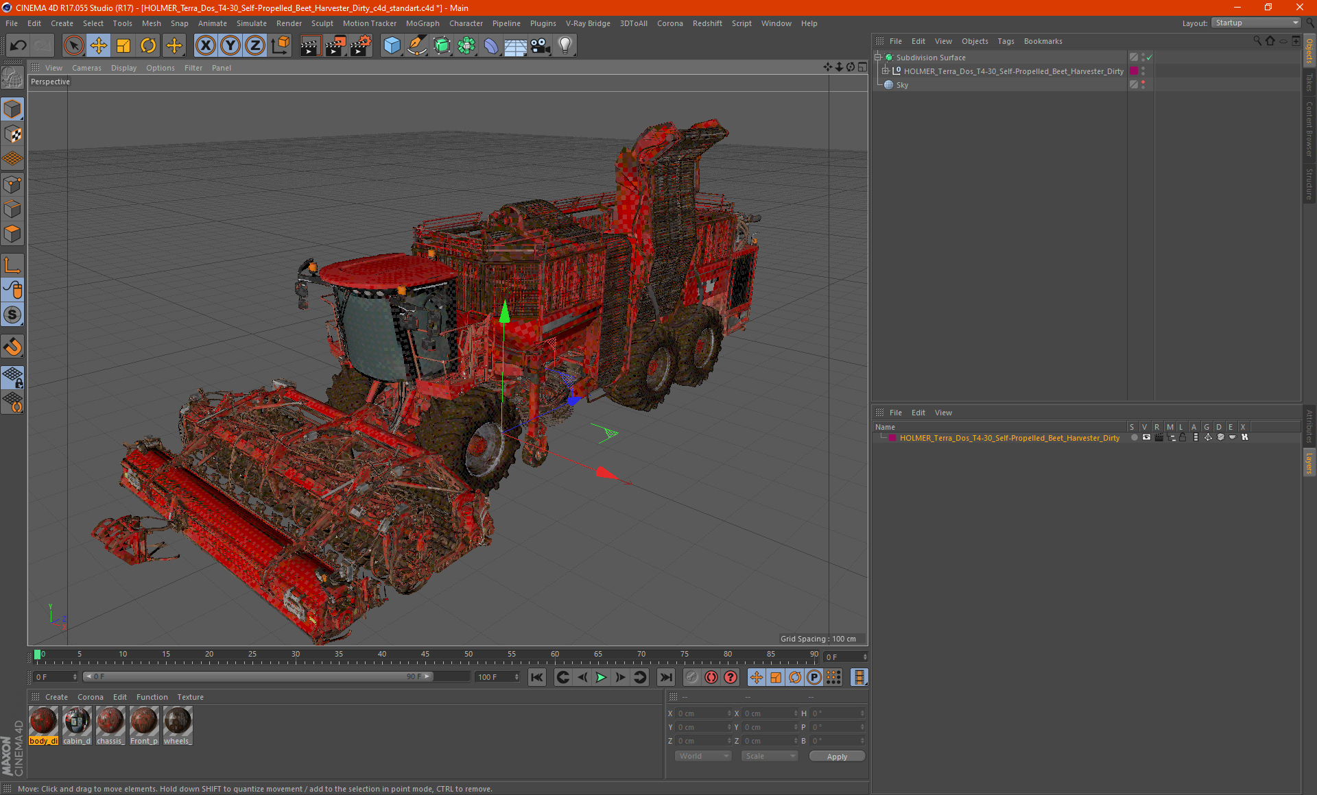The width and height of the screenshot is (1317, 795).
Task: Open Material Manager Texture menu
Action: pos(190,697)
